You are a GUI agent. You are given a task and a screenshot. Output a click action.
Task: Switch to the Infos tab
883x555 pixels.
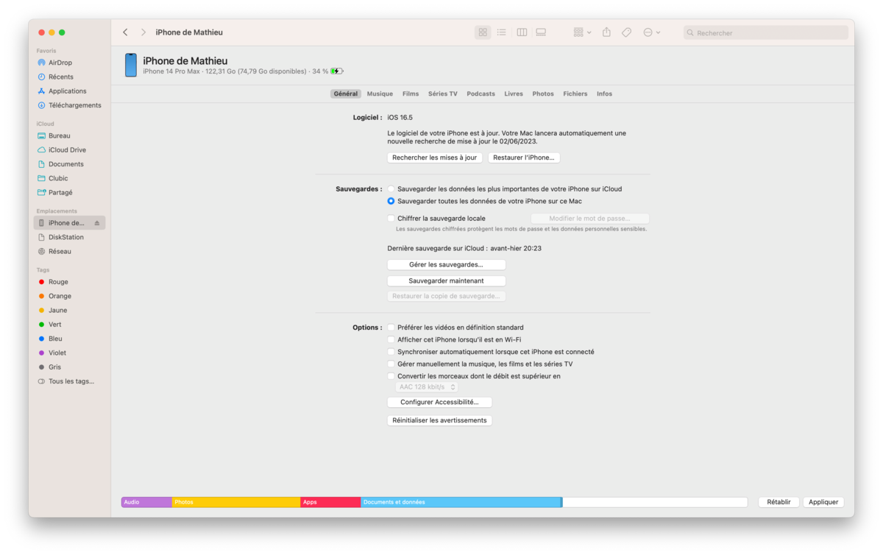pyautogui.click(x=604, y=94)
